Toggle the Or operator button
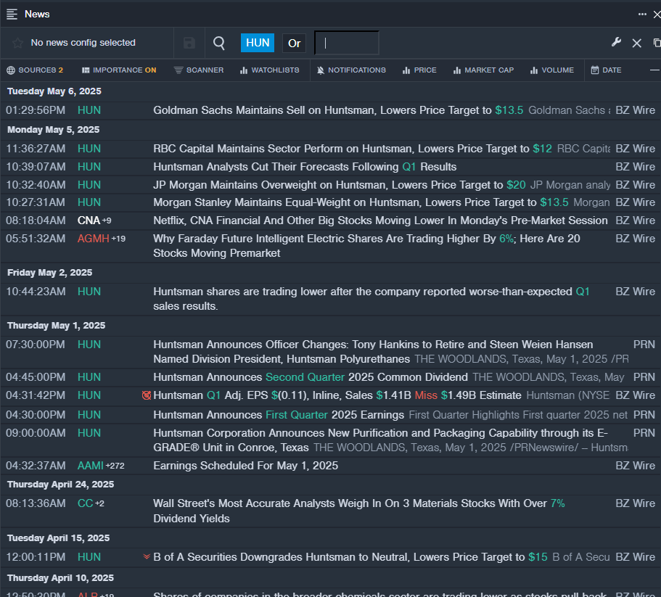Image resolution: width=661 pixels, height=597 pixels. (x=294, y=43)
